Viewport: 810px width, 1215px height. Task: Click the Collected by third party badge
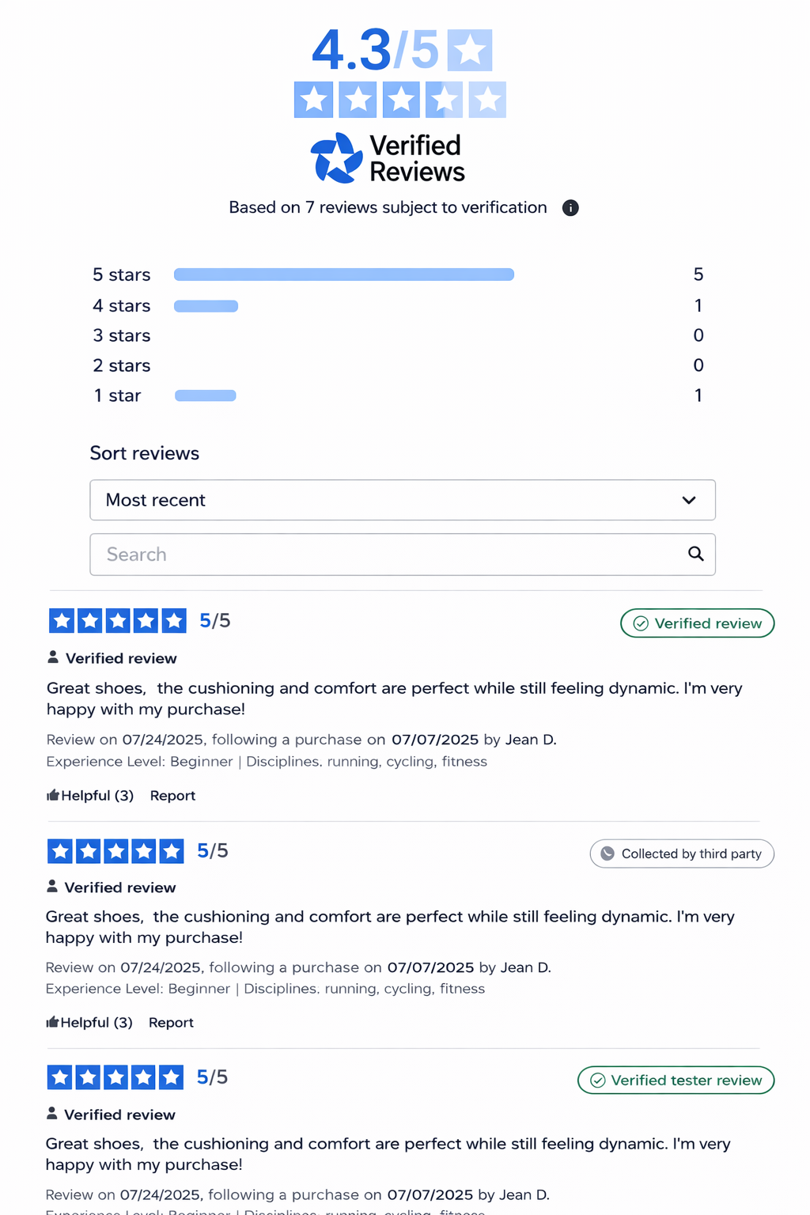(x=682, y=854)
